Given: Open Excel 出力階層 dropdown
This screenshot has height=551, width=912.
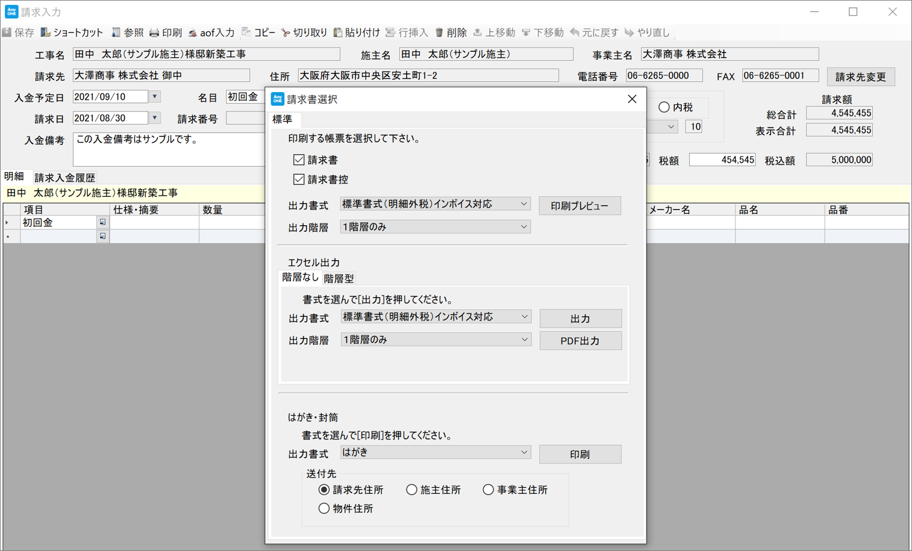Looking at the screenshot, I should (436, 340).
